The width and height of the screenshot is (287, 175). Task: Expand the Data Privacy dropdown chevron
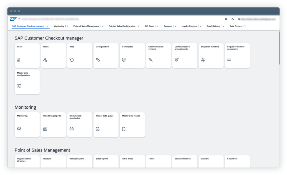[245, 26]
